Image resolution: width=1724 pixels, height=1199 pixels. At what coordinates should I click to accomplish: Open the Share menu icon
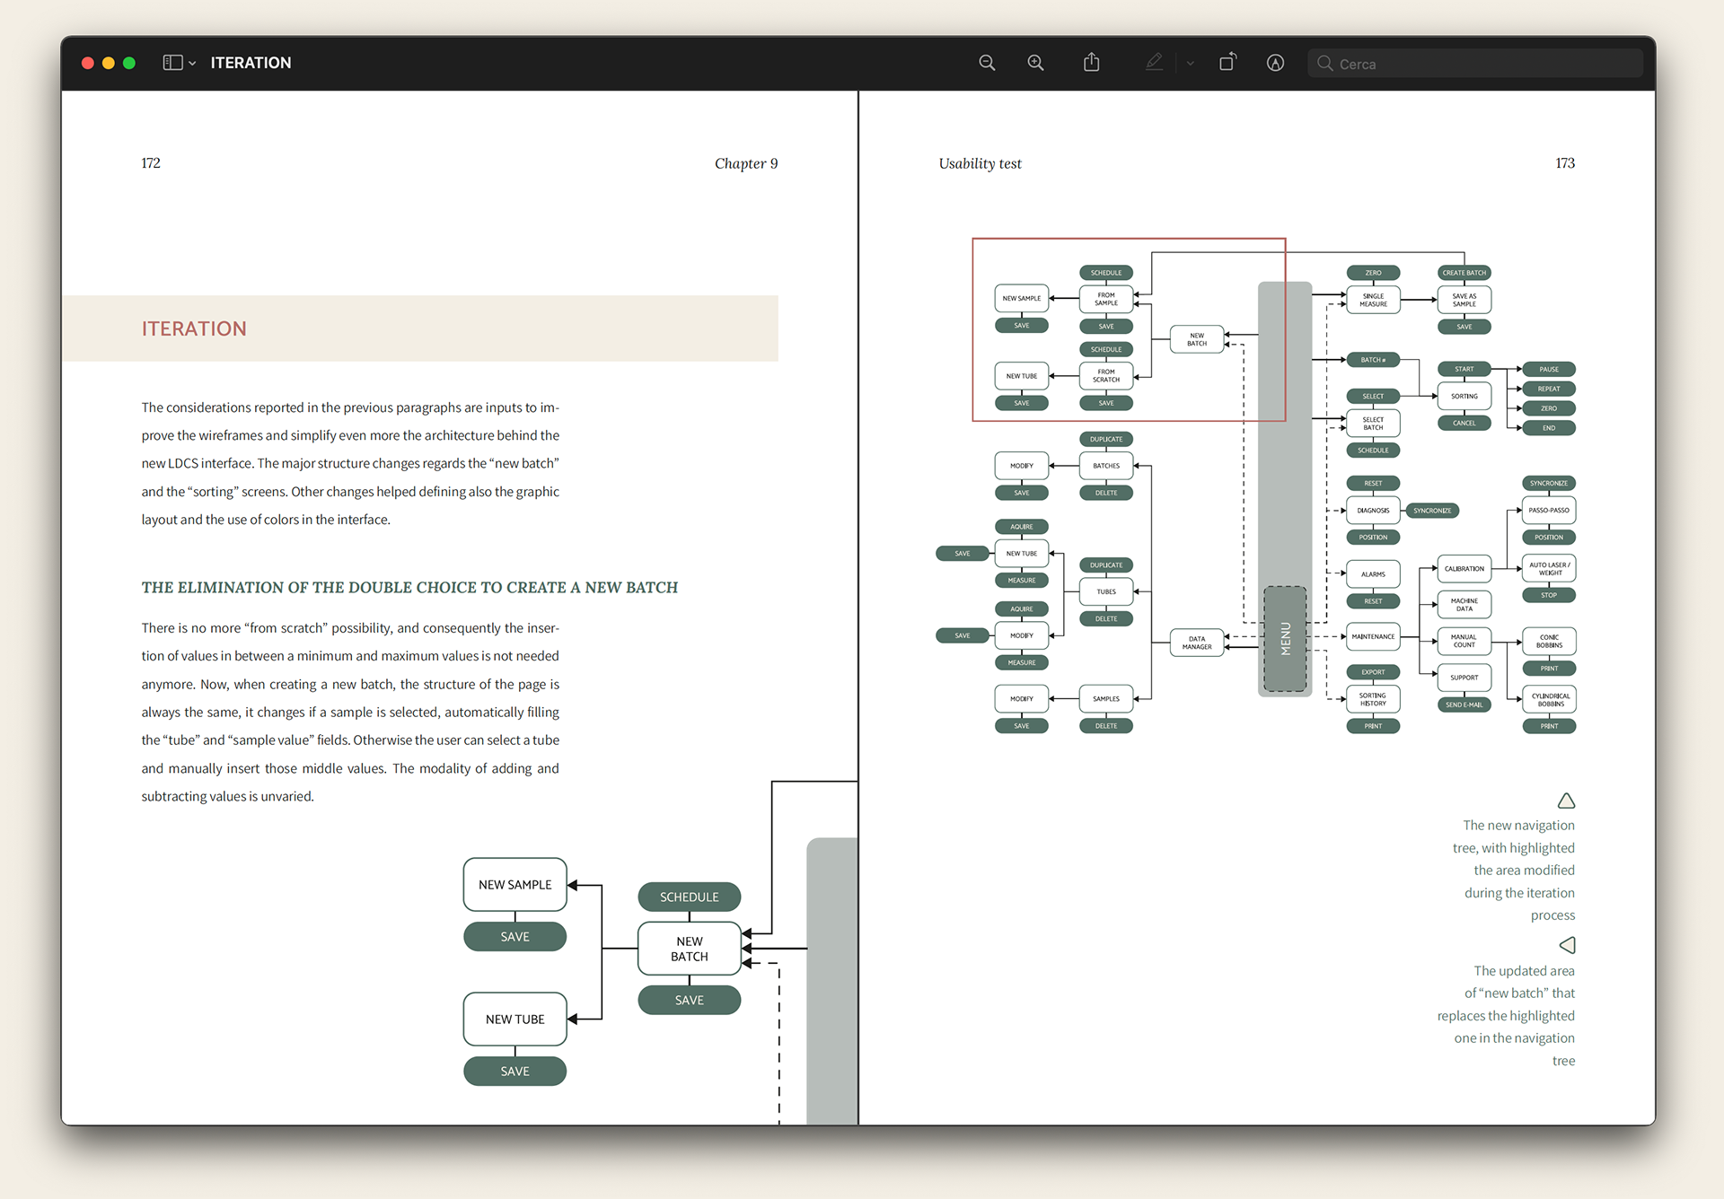(1091, 62)
